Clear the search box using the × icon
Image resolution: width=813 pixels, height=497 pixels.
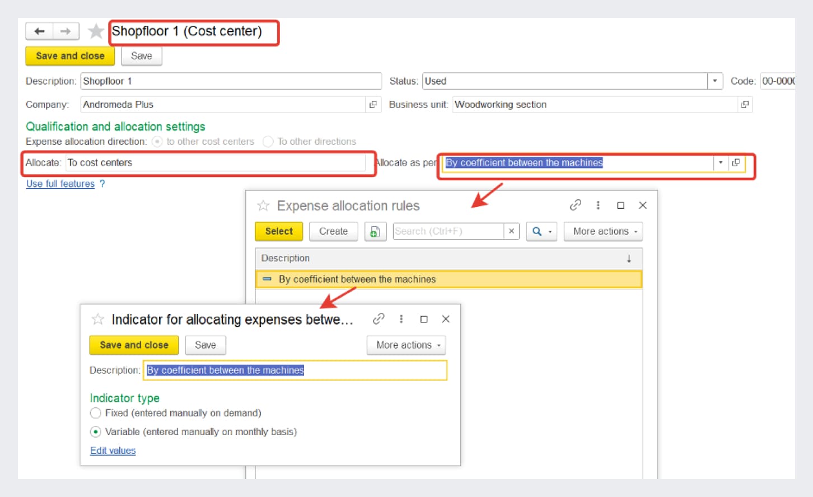tap(511, 231)
